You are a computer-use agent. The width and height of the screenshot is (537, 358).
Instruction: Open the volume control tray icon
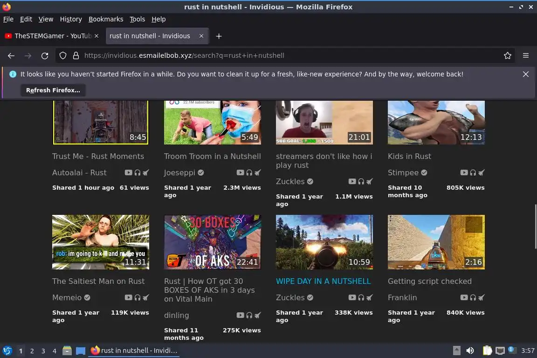[x=470, y=351]
